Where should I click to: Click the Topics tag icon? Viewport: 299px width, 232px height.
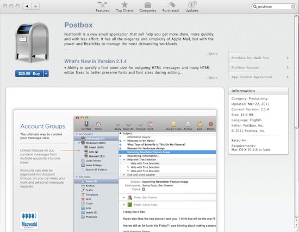(x=144, y=189)
